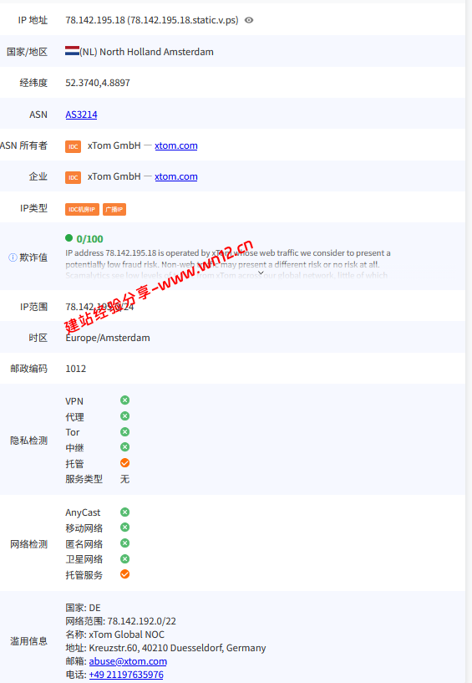Click xTom GmbH in 企业 row
The height and width of the screenshot is (683, 472).
pos(114,176)
